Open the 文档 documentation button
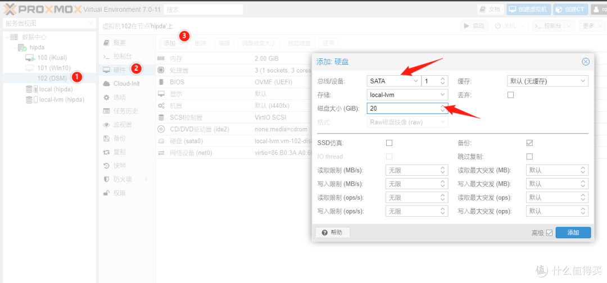The height and width of the screenshot is (283, 607). point(491,10)
